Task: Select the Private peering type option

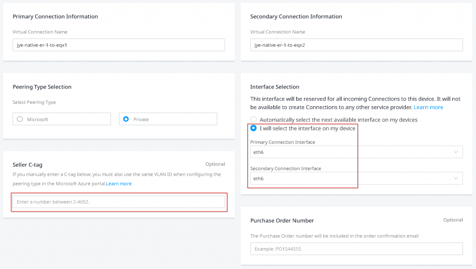Action: [126, 119]
